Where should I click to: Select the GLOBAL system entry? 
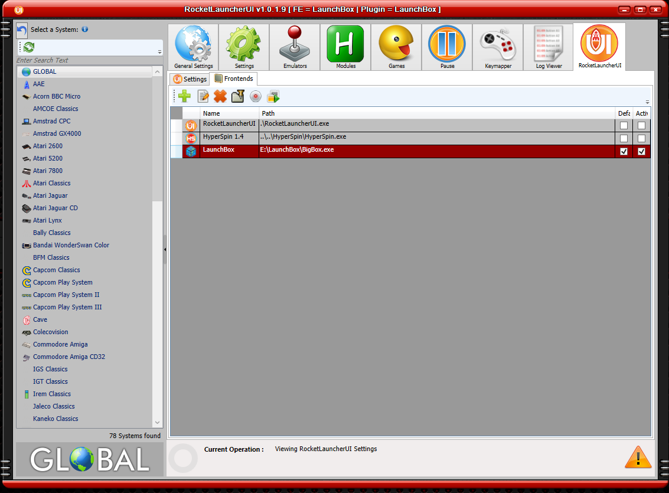click(84, 71)
